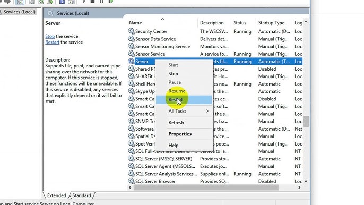This screenshot has height=205, width=364.
Task: Switch to the Extended tab
Action: 56,195
